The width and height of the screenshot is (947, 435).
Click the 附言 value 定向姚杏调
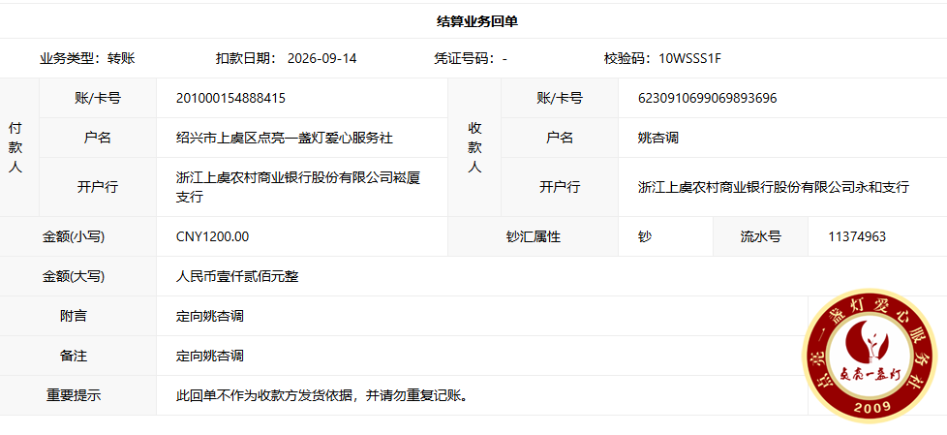[x=209, y=316]
